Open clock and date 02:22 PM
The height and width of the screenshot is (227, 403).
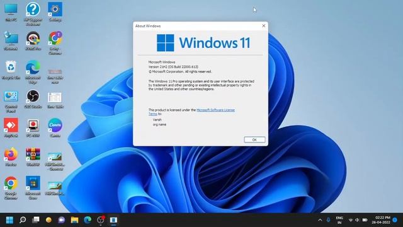(381, 220)
